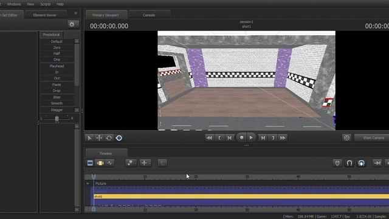Image resolution: width=389 pixels, height=219 pixels.
Task: Click the playhead marker on top ruler
Action: pyautogui.click(x=94, y=177)
